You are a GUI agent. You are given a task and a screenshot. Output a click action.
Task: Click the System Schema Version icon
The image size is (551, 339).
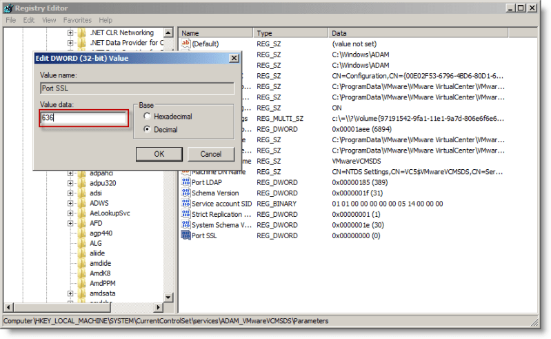click(x=186, y=225)
